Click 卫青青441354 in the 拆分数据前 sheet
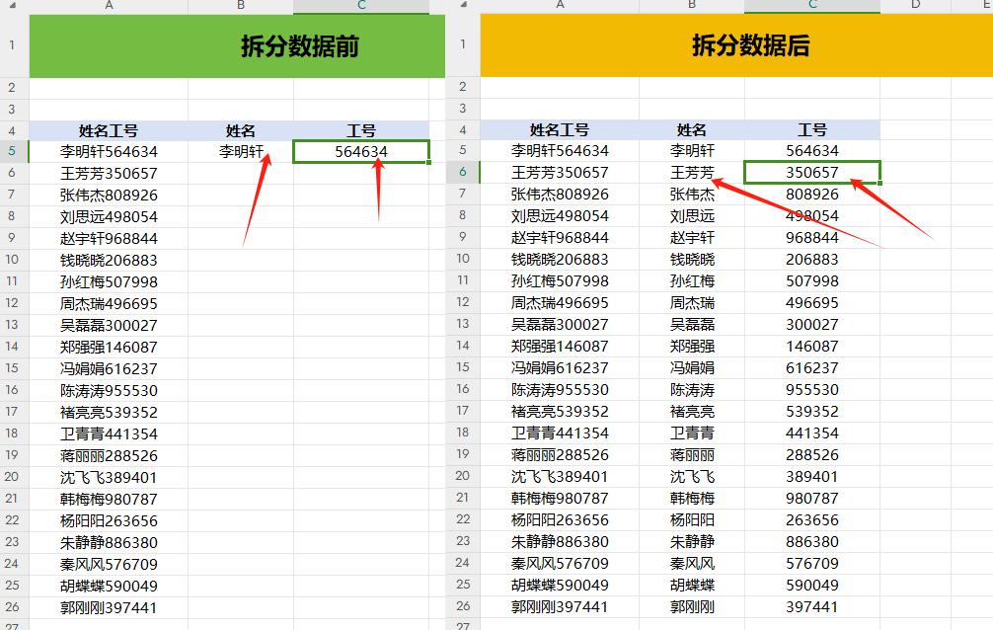Viewport: 993px width, 630px height. 109,433
